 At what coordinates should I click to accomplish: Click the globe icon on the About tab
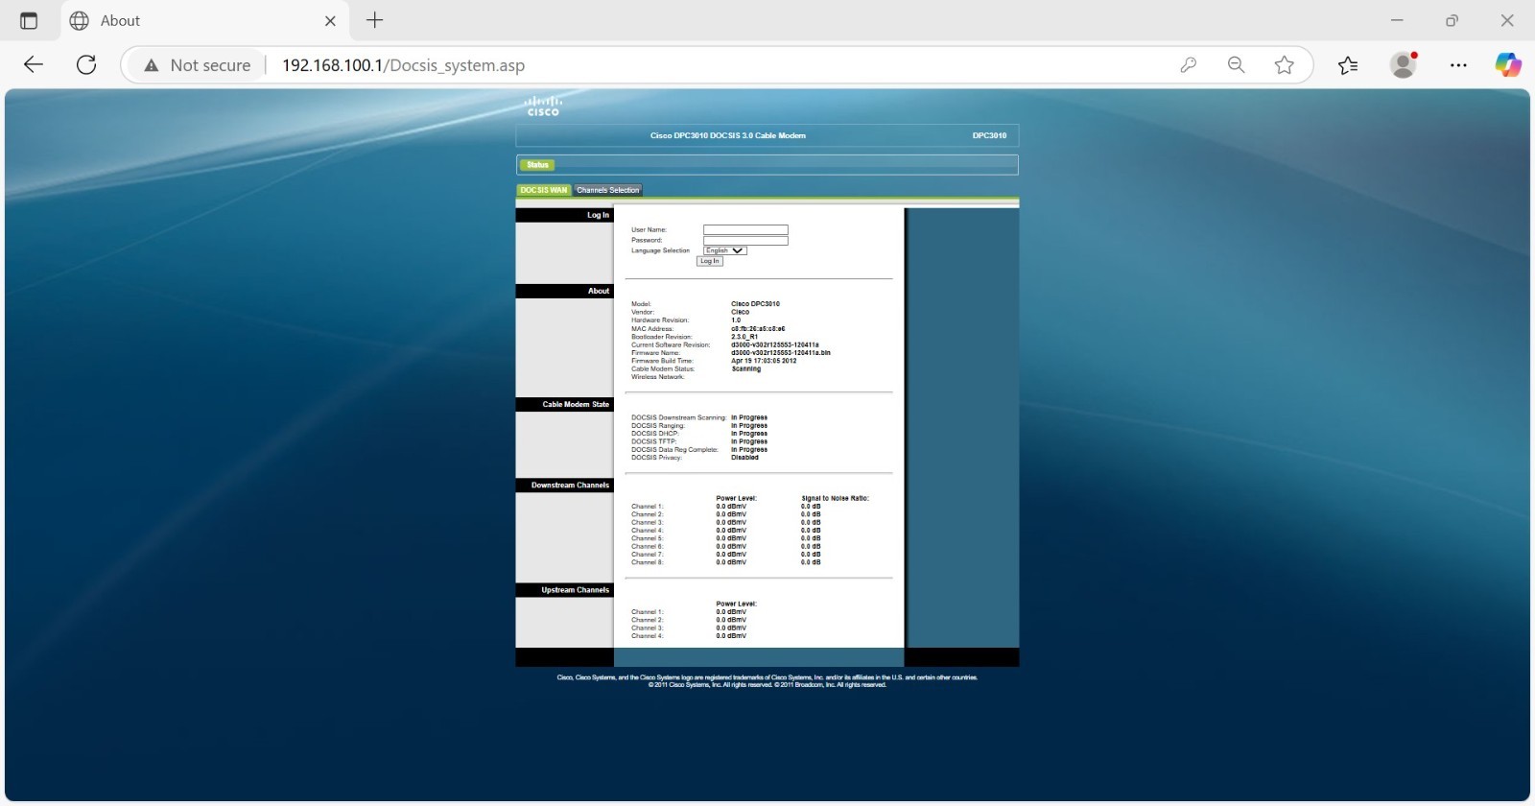pyautogui.click(x=80, y=20)
